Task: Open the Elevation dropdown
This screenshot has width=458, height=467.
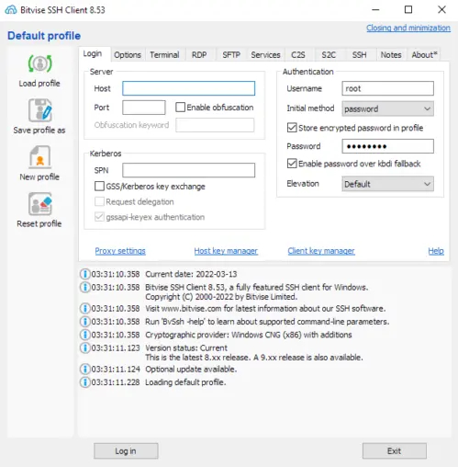Action: [x=387, y=184]
